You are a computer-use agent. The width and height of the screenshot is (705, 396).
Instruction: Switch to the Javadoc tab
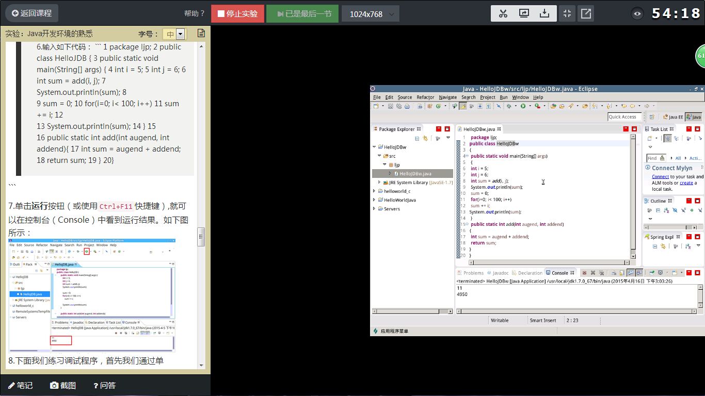[x=498, y=273]
